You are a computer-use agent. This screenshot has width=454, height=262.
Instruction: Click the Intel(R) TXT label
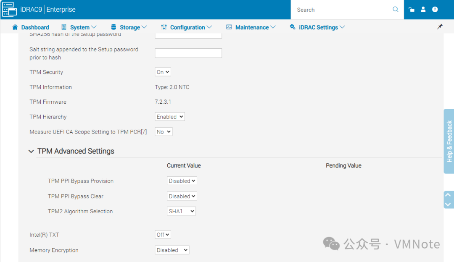tap(44, 235)
